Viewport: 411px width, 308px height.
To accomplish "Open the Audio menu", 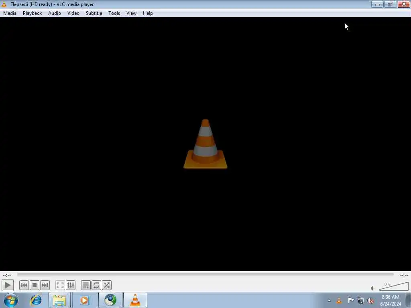I will (x=55, y=13).
